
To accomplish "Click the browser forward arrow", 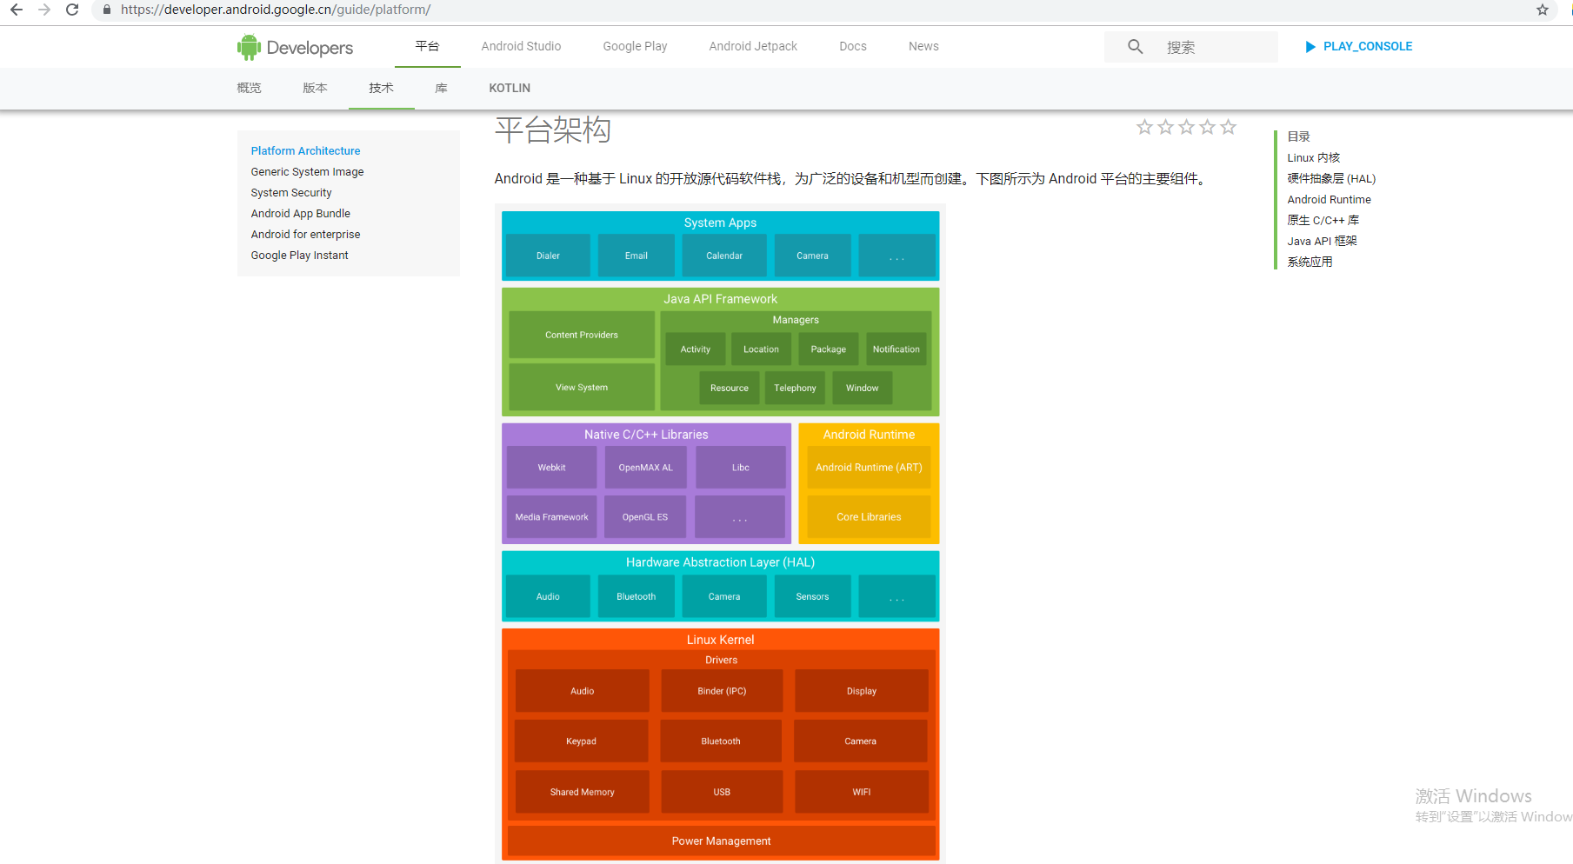I will pyautogui.click(x=44, y=10).
